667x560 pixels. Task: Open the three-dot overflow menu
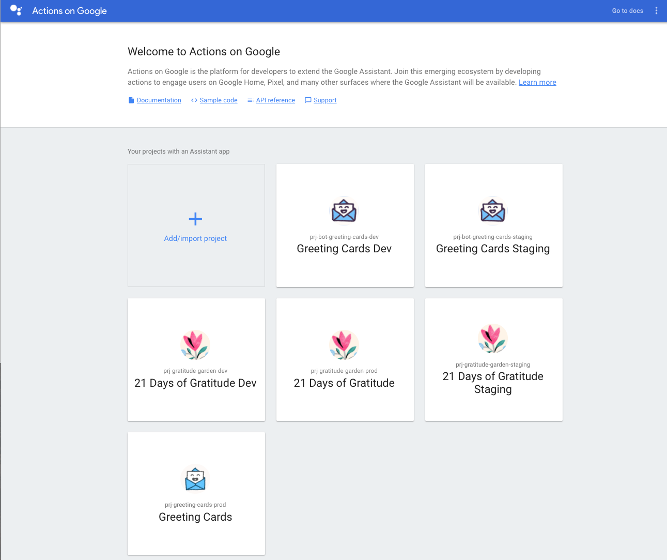[x=656, y=10]
